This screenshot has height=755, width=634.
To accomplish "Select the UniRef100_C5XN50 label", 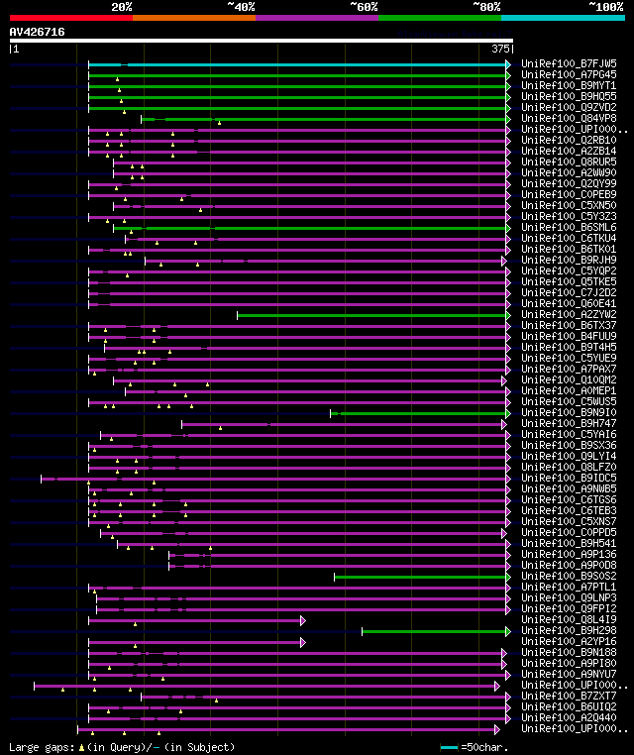I will 569,205.
